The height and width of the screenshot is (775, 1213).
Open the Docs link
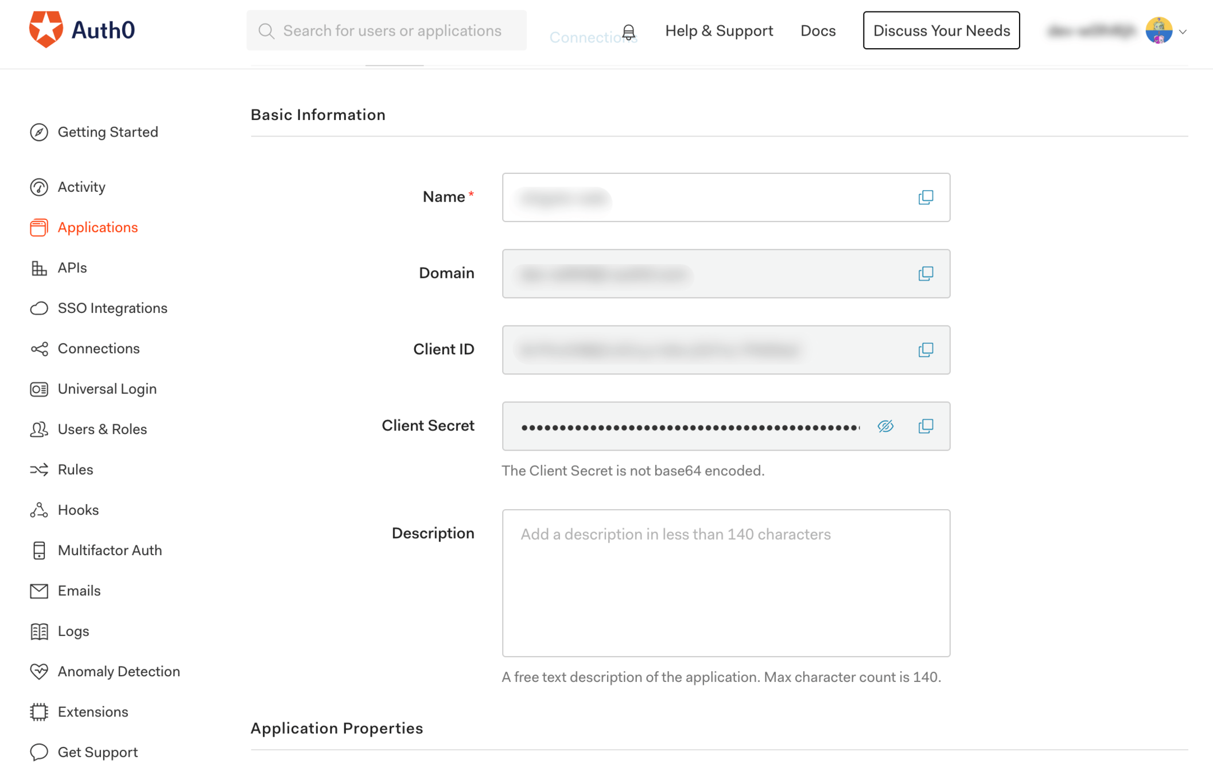[818, 30]
